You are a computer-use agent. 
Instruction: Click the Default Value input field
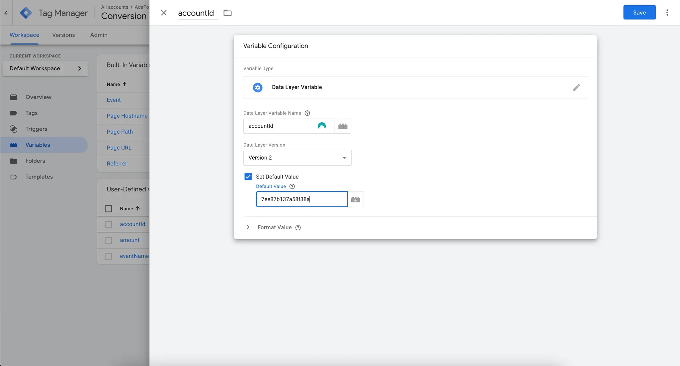pyautogui.click(x=301, y=199)
